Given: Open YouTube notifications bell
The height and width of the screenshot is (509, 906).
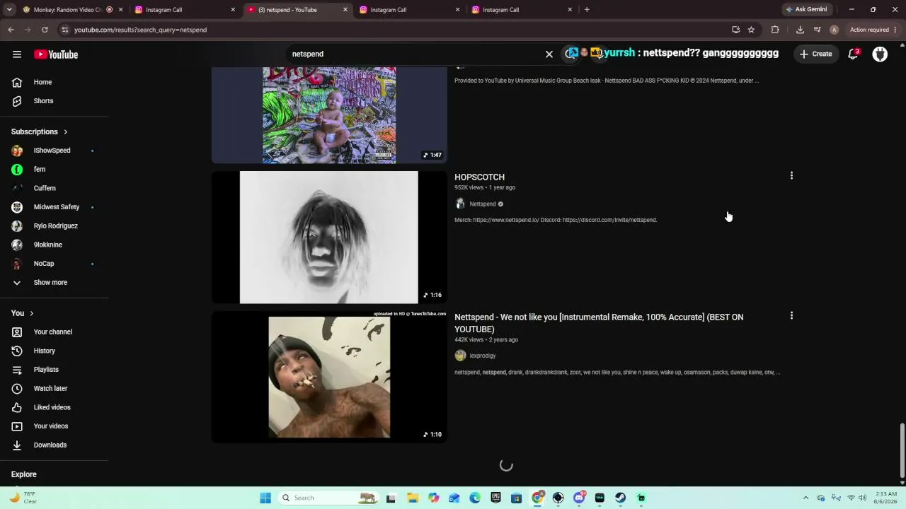Looking at the screenshot, I should coord(854,54).
